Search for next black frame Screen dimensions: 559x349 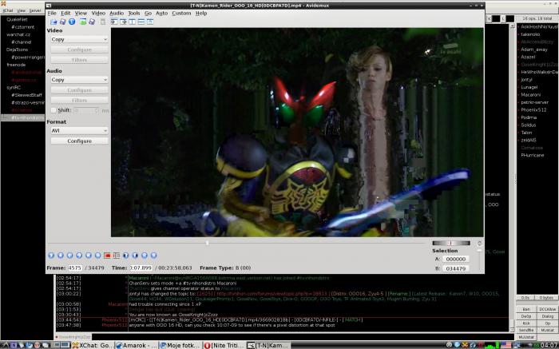tap(135, 256)
